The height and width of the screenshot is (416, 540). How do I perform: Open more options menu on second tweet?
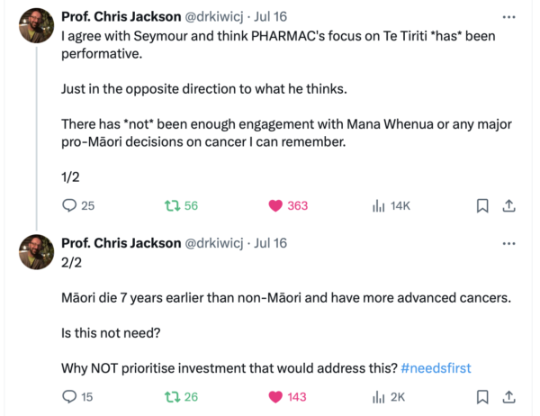click(x=508, y=243)
